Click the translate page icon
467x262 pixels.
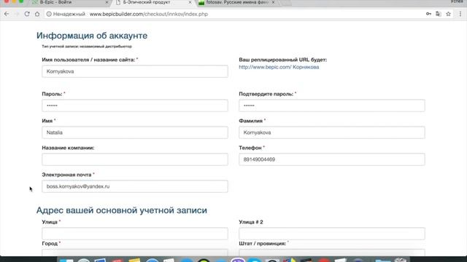coord(438,14)
